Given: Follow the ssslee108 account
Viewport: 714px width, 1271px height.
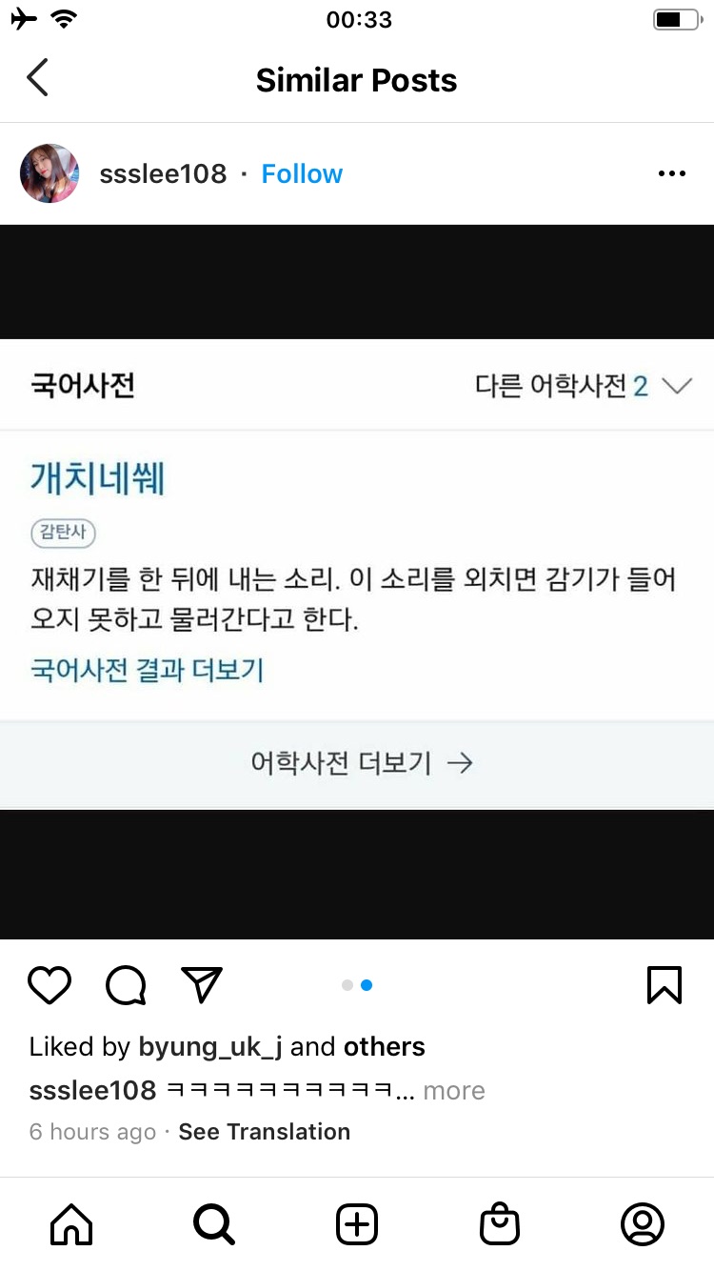Looking at the screenshot, I should [x=302, y=173].
